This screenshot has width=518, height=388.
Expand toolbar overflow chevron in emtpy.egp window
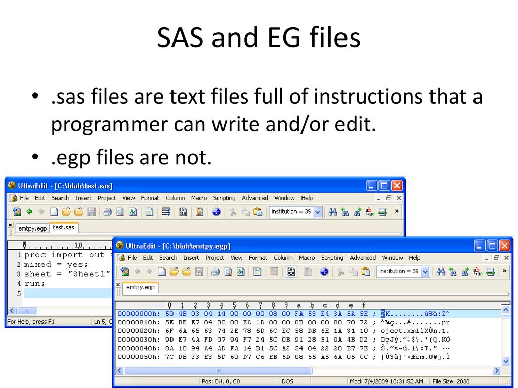(x=504, y=271)
